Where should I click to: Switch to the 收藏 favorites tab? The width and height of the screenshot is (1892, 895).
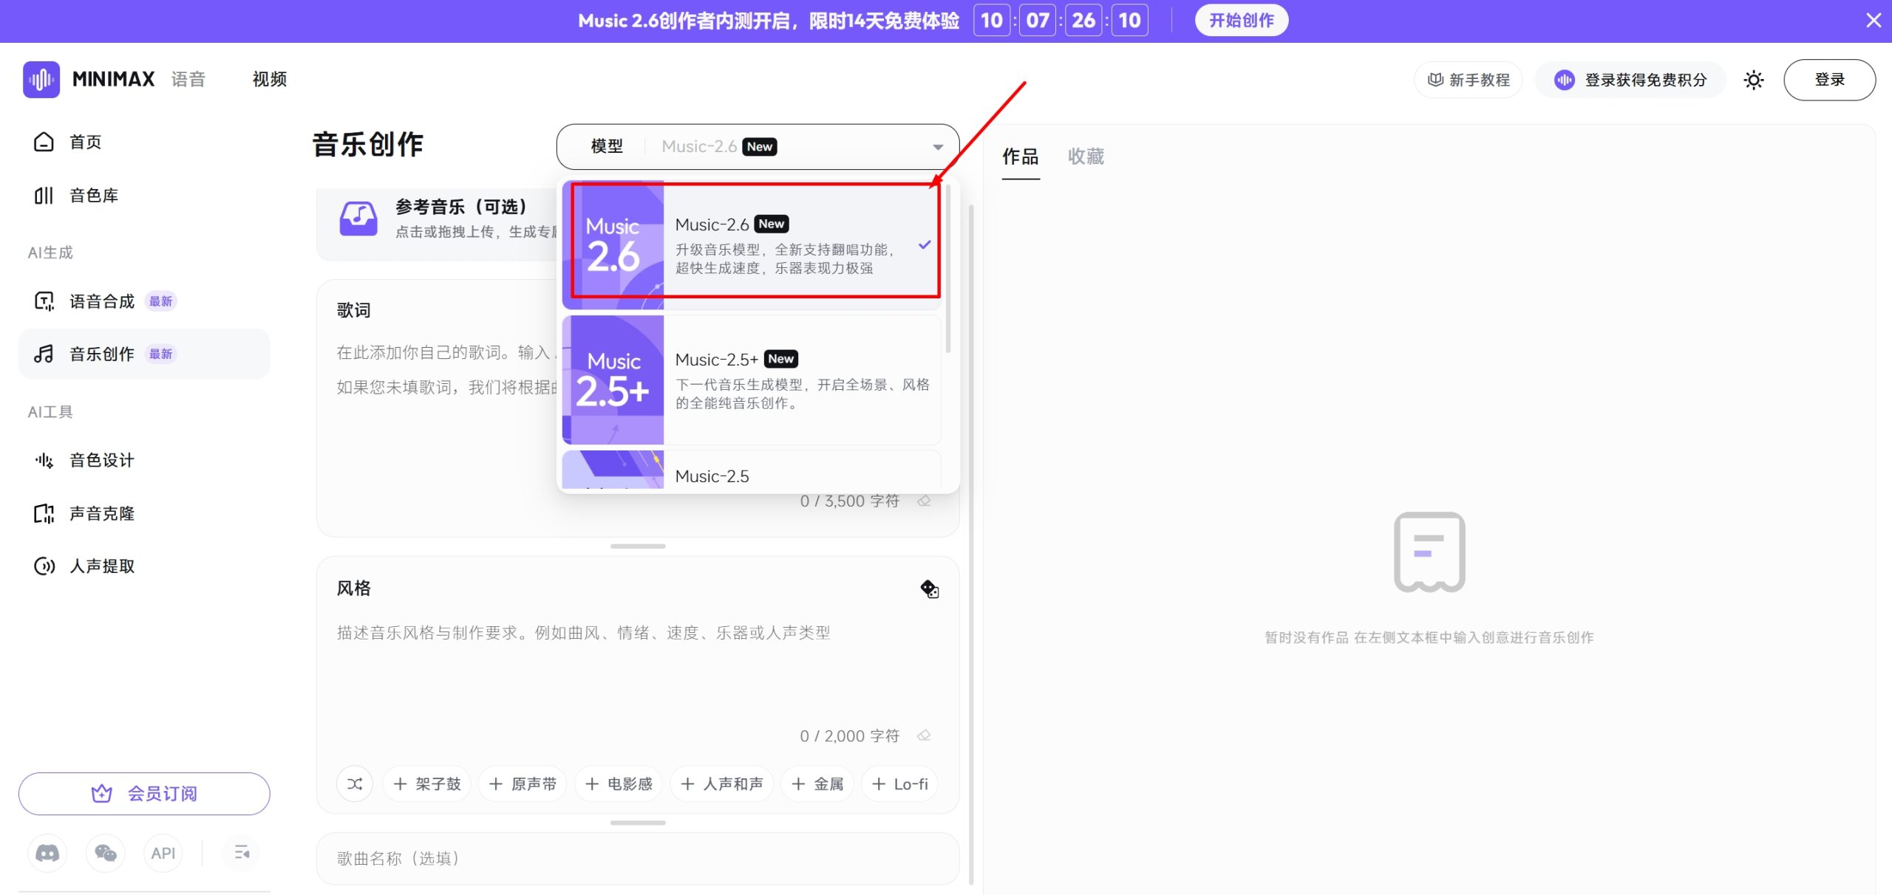click(x=1086, y=157)
